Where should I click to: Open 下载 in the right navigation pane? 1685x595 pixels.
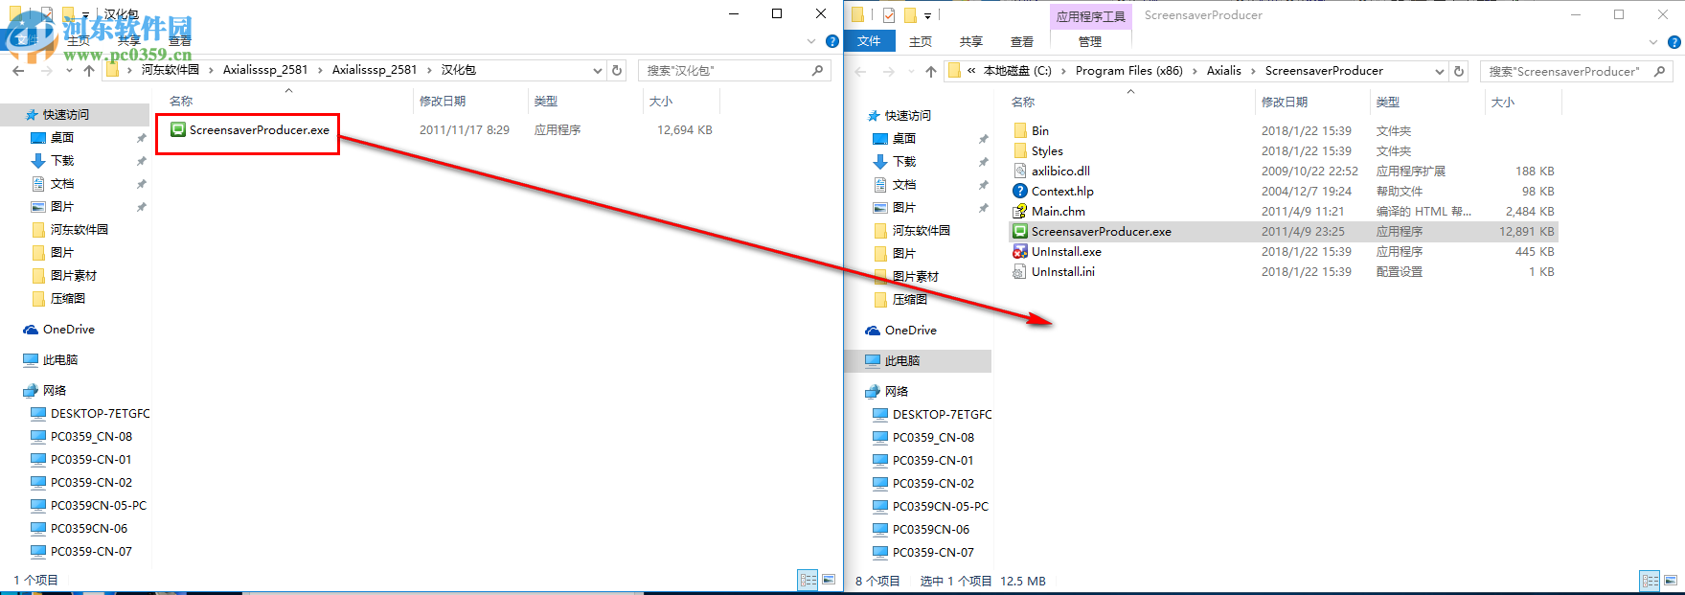click(903, 162)
